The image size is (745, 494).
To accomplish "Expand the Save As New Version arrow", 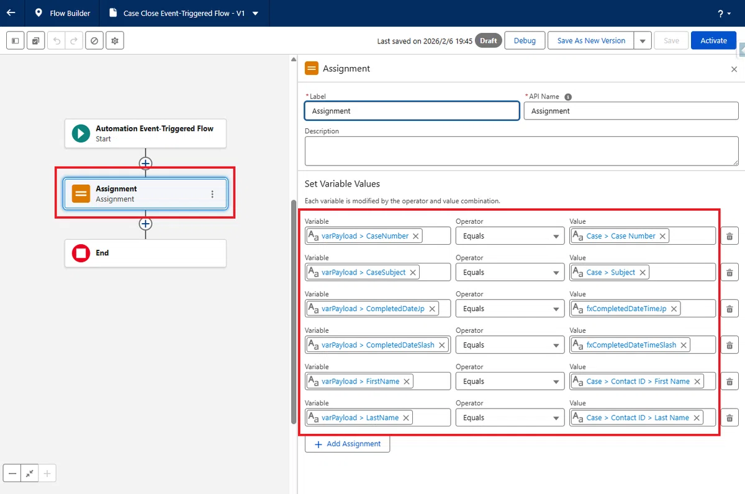I will click(643, 41).
